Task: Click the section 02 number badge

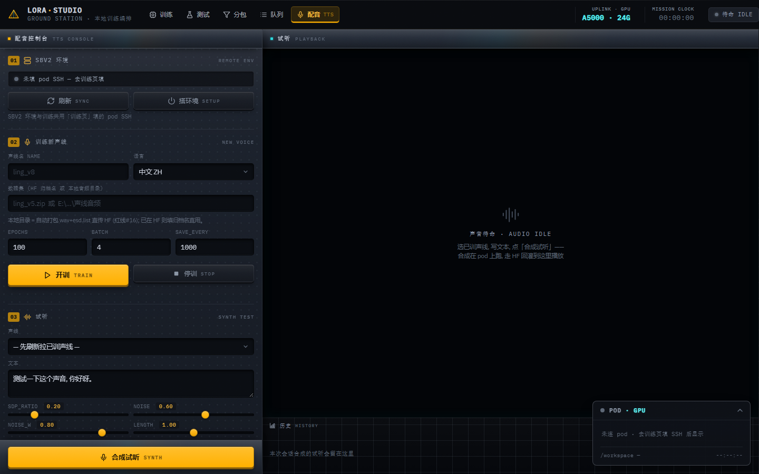Action: 14,142
